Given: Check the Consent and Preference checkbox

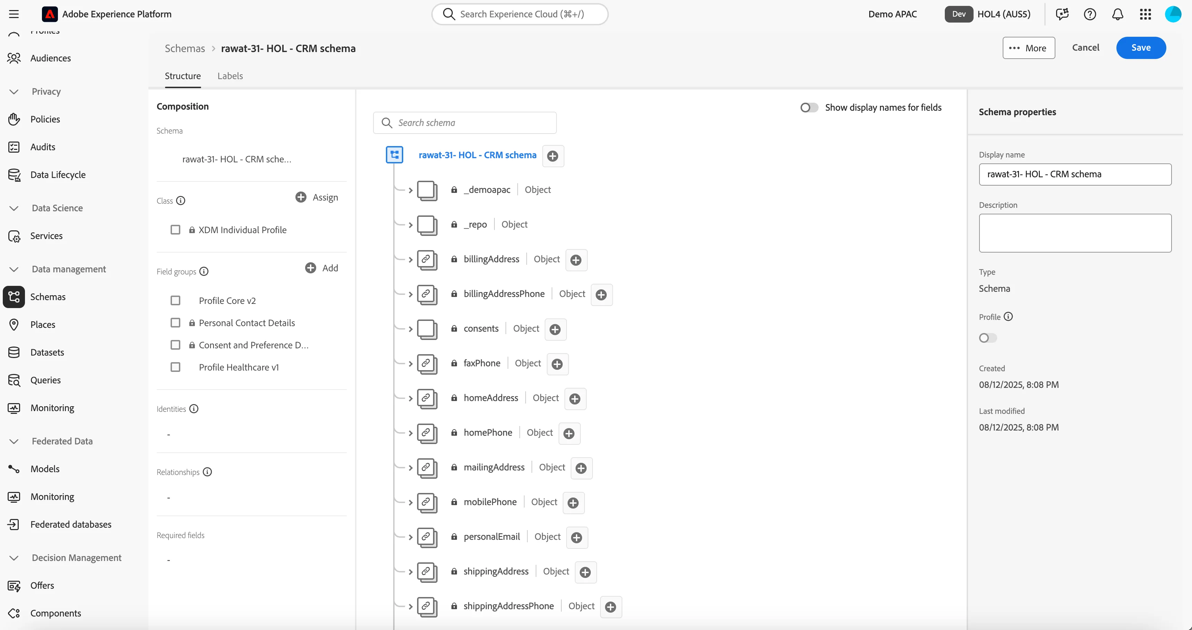Looking at the screenshot, I should (175, 345).
